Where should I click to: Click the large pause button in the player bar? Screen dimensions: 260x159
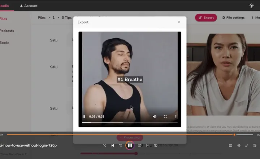tap(130, 145)
